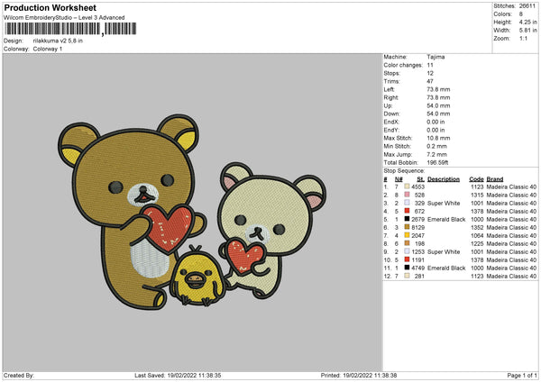Image resolution: width=541 pixels, height=382 pixels.
Task: Click the tan swatch for stitch count 4553
Action: click(x=407, y=186)
